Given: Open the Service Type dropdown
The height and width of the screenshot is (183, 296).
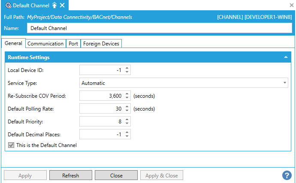Looking at the screenshot, I should click(x=285, y=83).
